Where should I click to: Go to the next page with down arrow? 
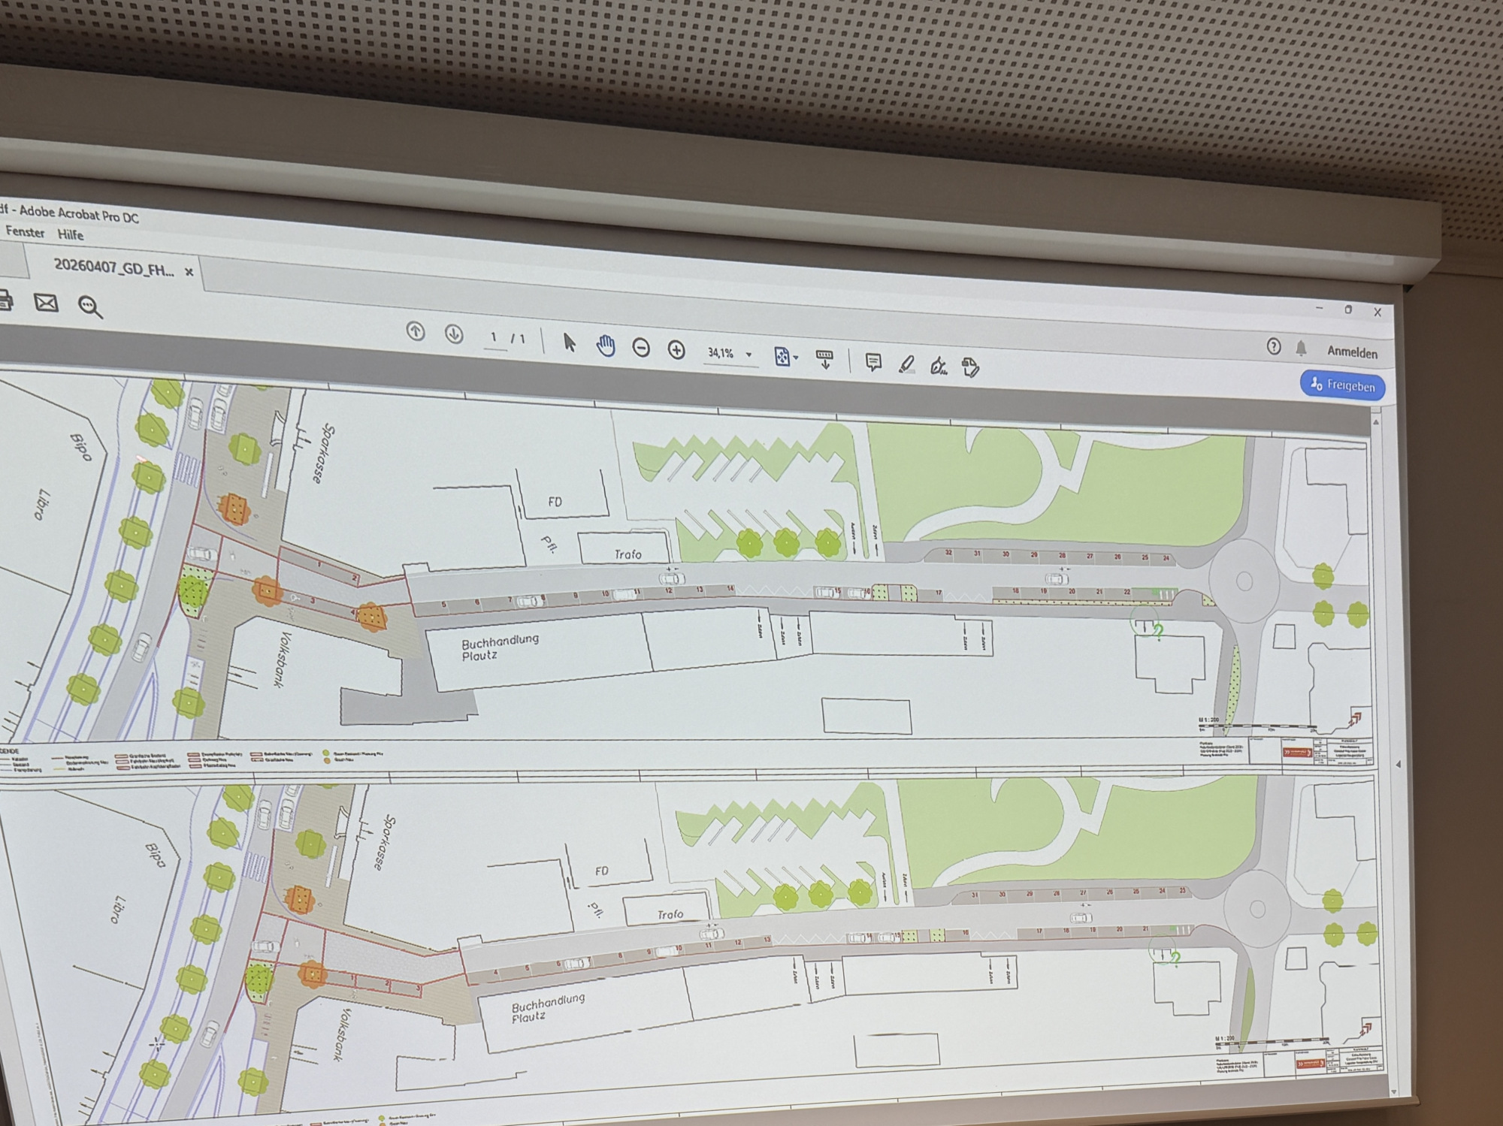454,334
